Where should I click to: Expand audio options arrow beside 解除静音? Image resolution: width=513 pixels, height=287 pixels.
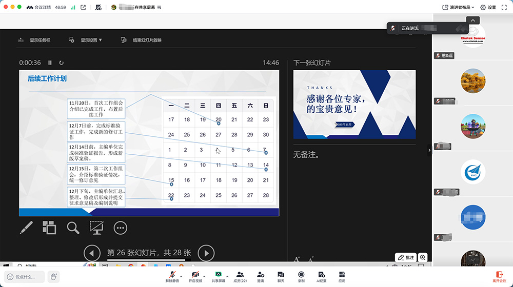click(182, 274)
